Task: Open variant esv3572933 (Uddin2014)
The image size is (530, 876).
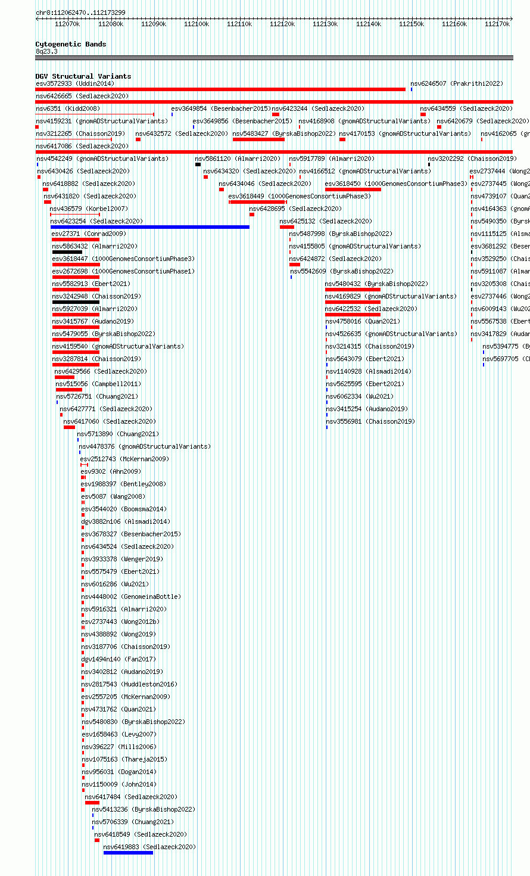Action: coord(75,83)
